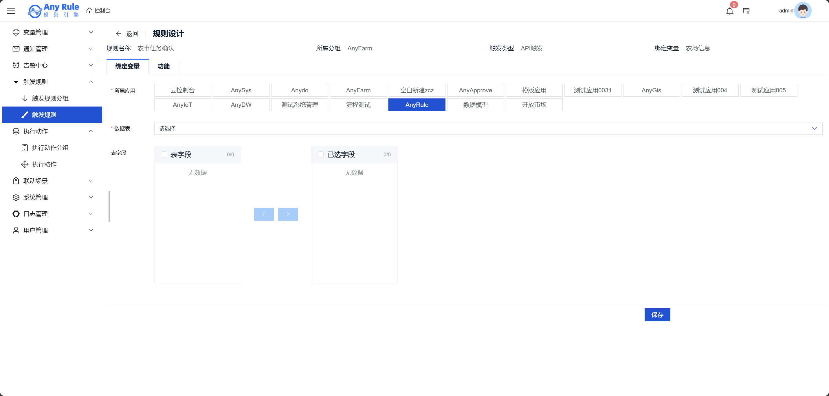Check the 表字段 select-all checkbox
The width and height of the screenshot is (829, 396).
tap(164, 155)
